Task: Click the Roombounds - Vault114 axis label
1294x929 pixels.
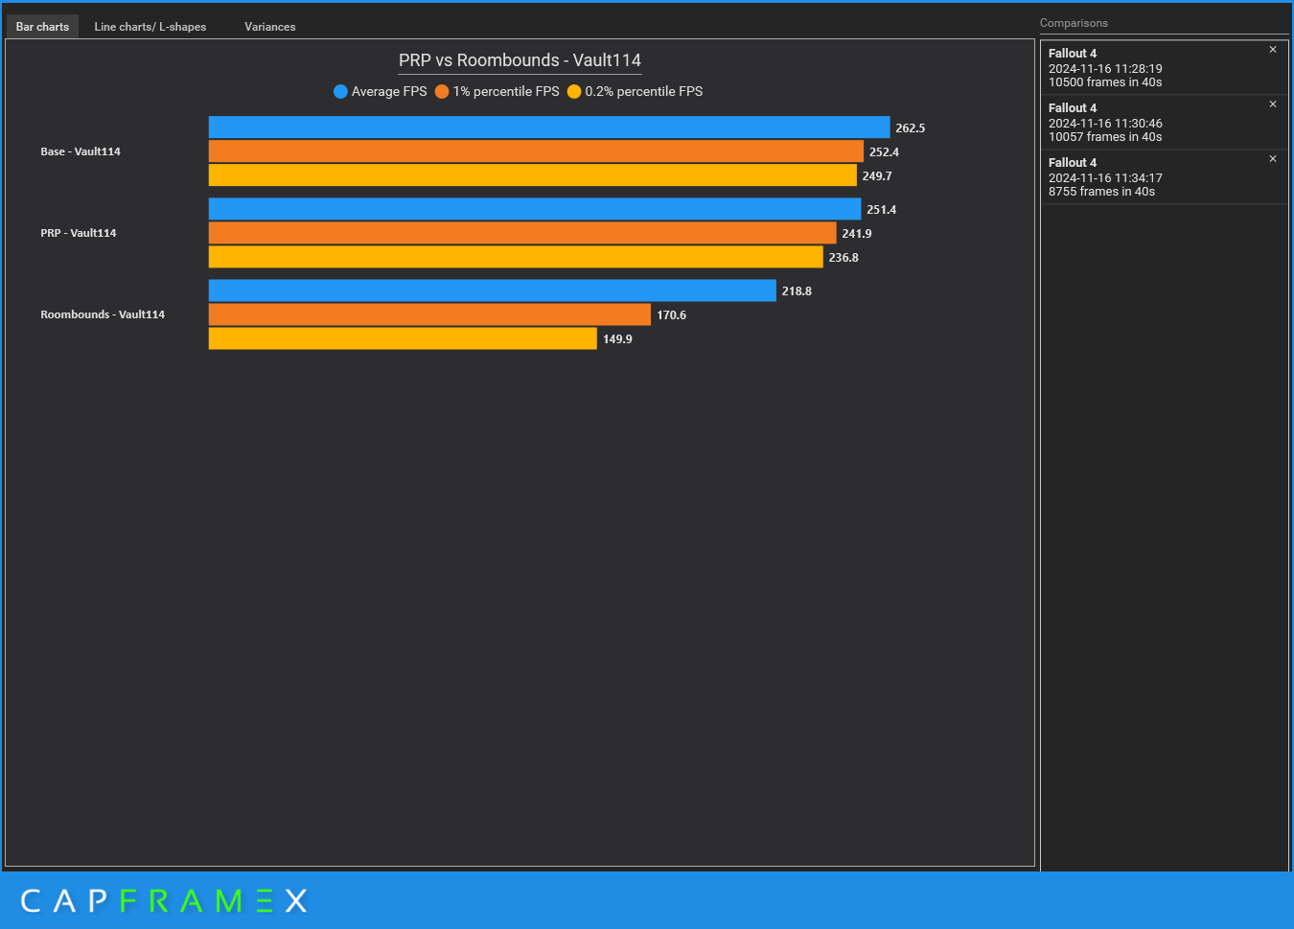Action: point(103,314)
